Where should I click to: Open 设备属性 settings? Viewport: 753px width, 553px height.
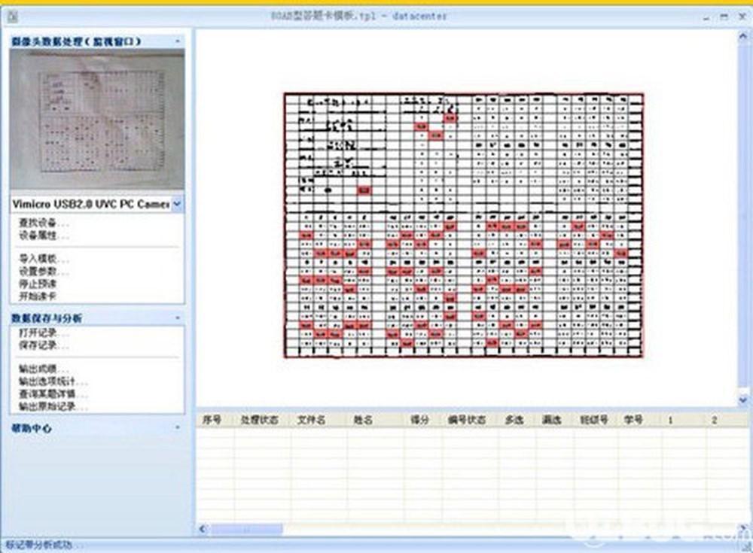point(43,235)
